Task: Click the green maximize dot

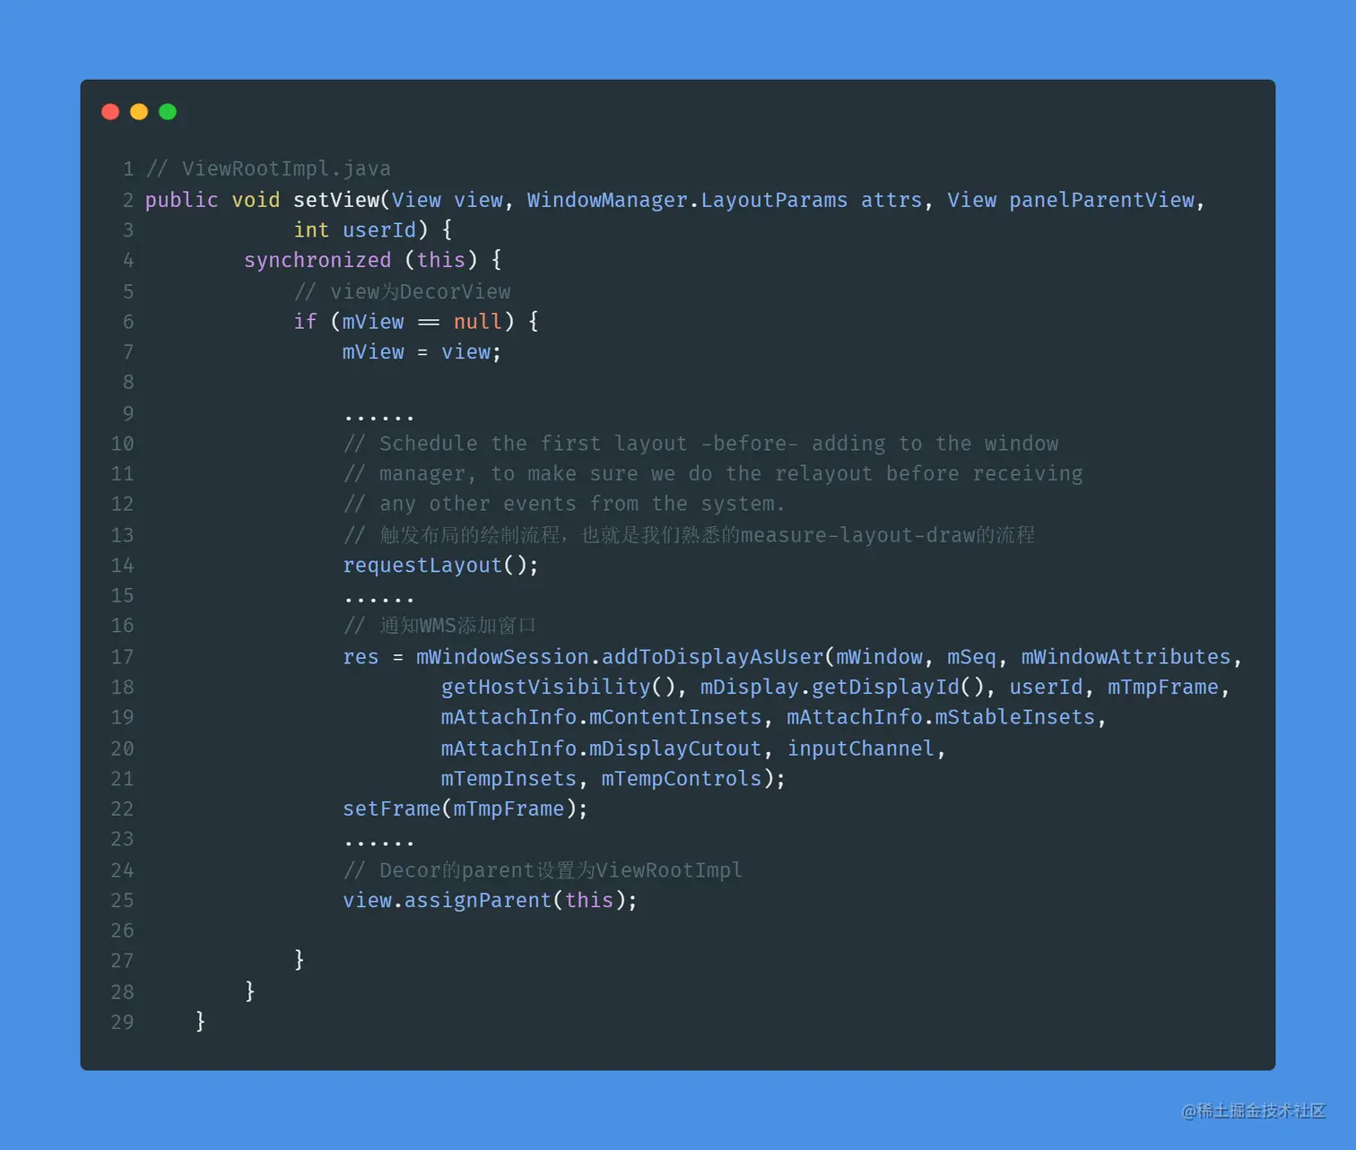Action: tap(168, 112)
